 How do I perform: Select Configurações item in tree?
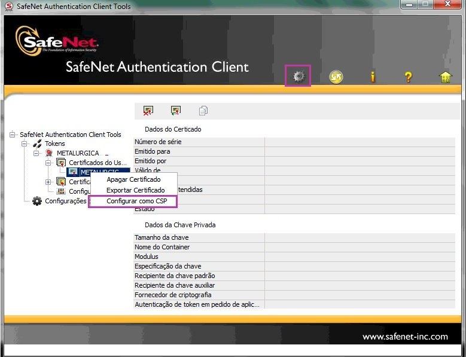[x=65, y=201]
